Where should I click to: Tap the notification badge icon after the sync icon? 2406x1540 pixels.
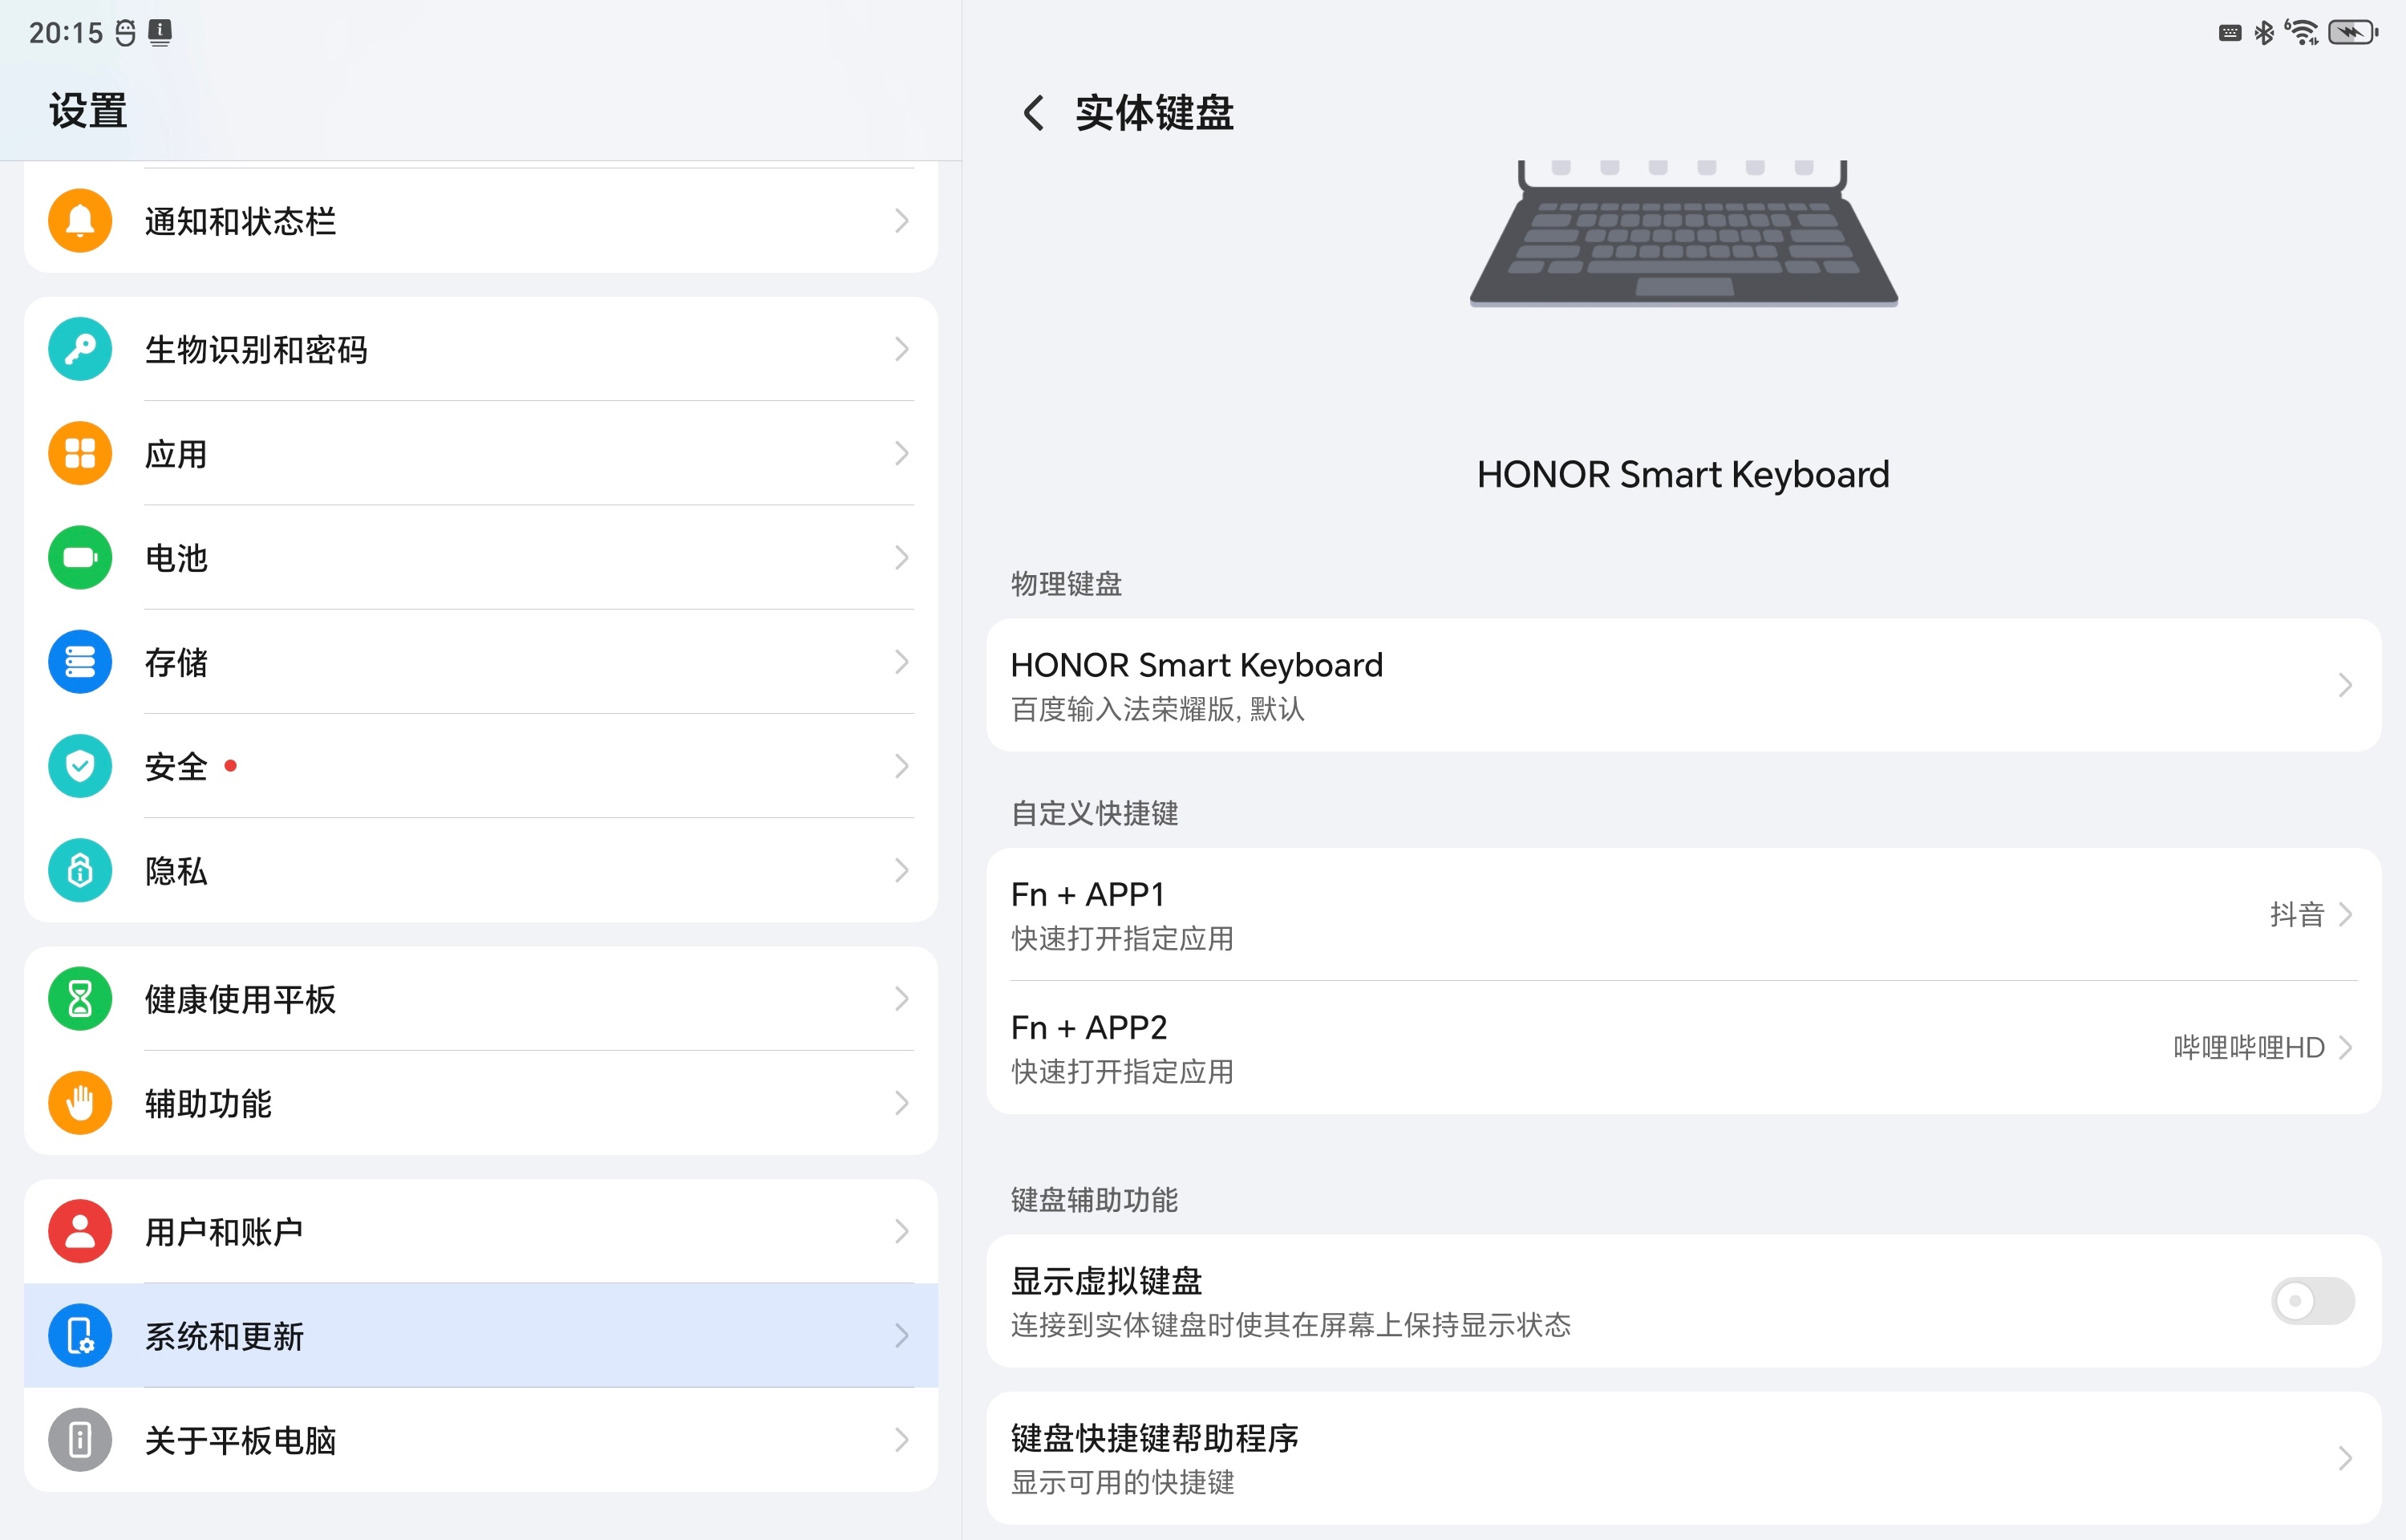pyautogui.click(x=160, y=33)
